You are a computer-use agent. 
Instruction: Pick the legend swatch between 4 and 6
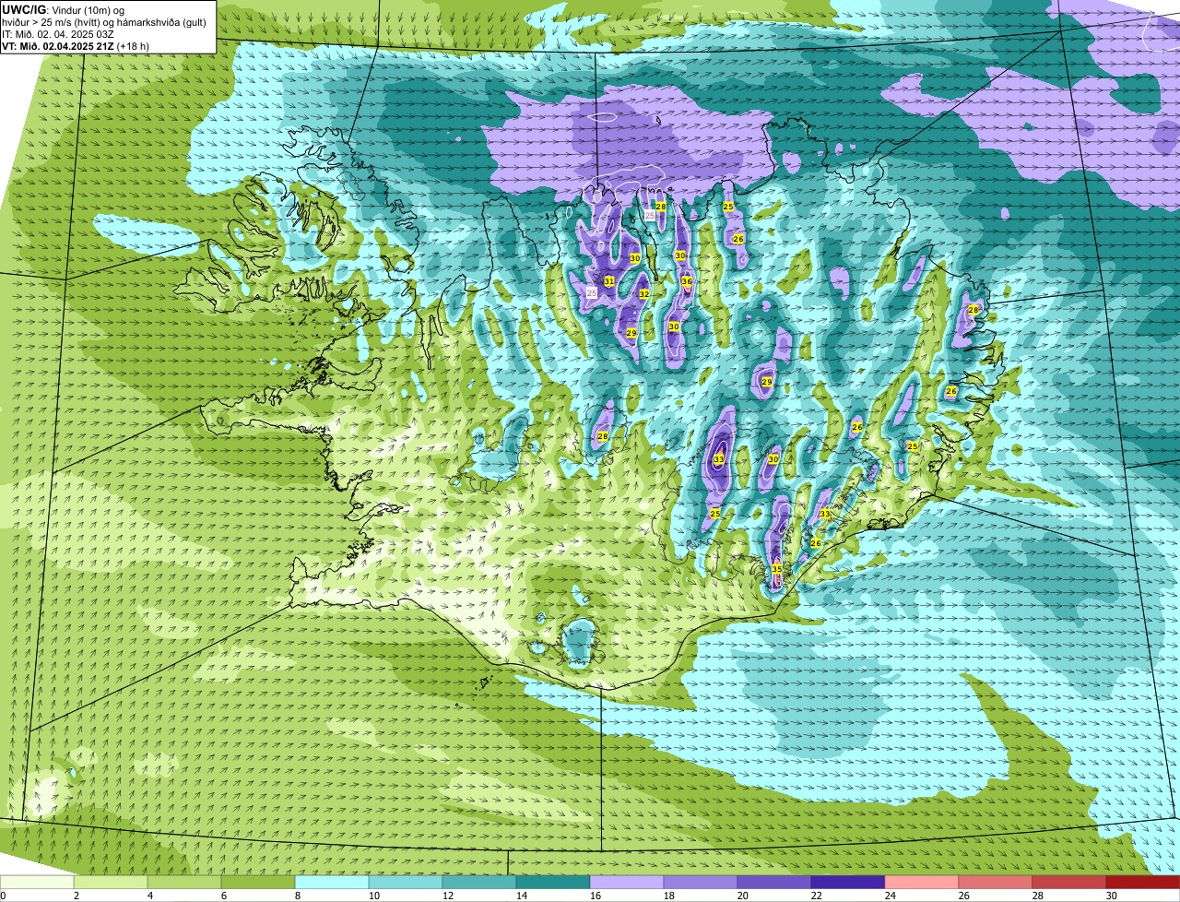click(184, 882)
